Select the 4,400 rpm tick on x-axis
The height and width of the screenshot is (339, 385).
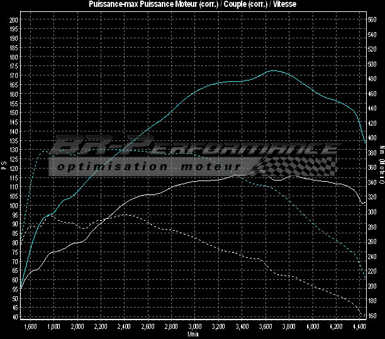pyautogui.click(x=360, y=327)
